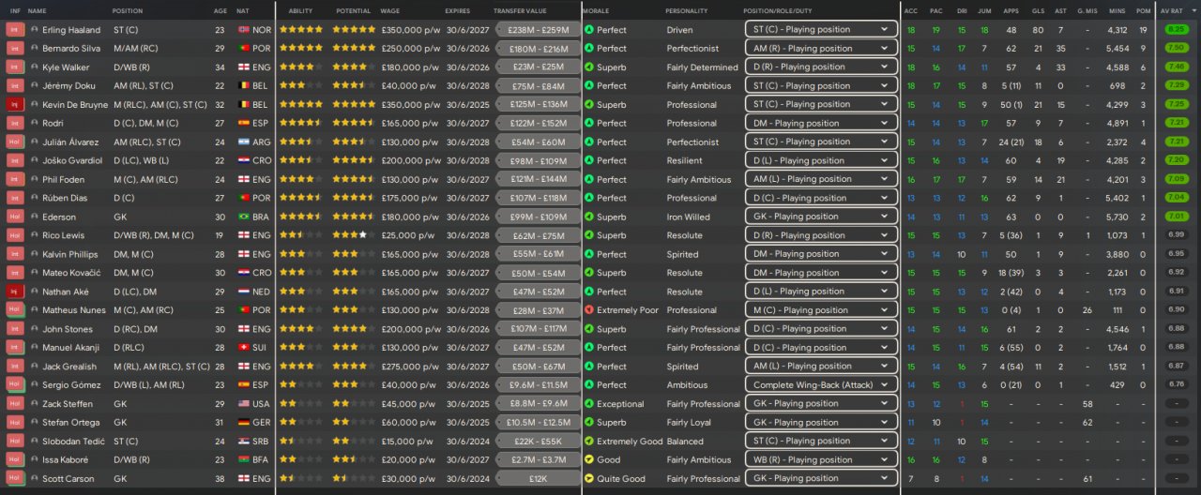Click the Argentina flag next to ARG

point(244,142)
